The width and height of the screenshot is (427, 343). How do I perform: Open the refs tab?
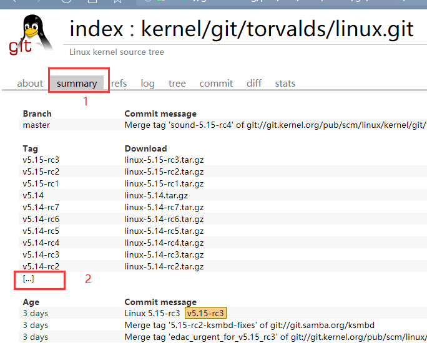point(119,84)
